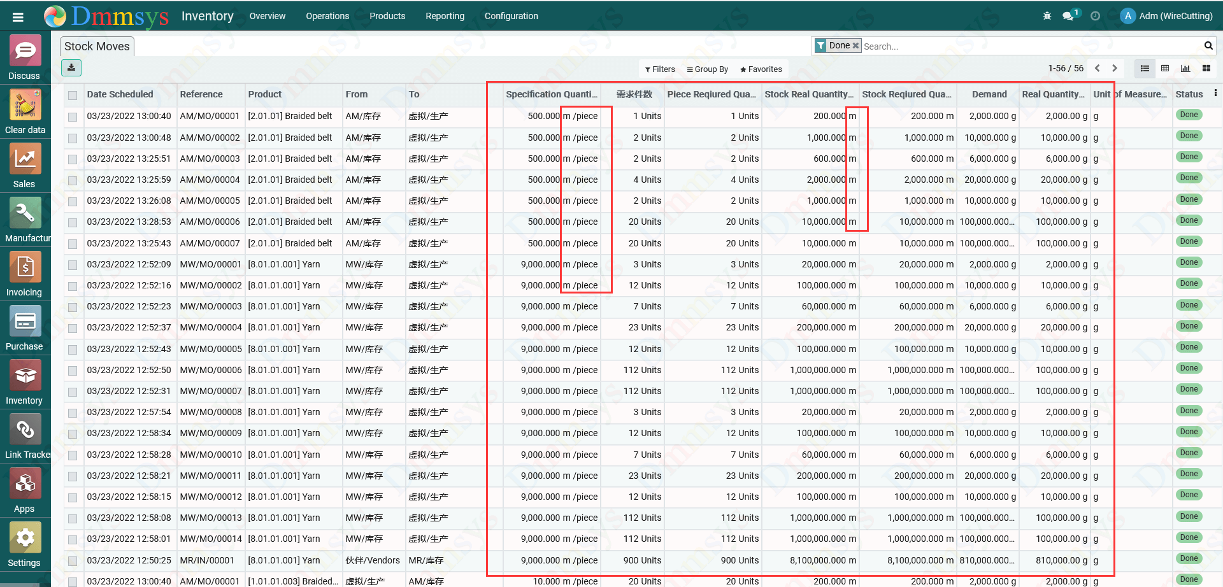The image size is (1223, 587).
Task: Focus the Search input field
Action: (x=1031, y=46)
